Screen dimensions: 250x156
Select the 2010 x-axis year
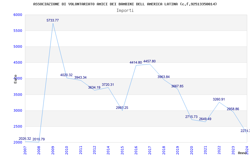[x=67, y=150]
